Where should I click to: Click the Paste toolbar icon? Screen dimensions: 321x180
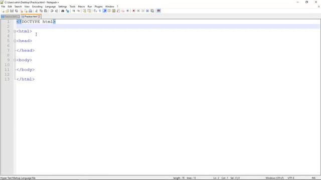46,11
